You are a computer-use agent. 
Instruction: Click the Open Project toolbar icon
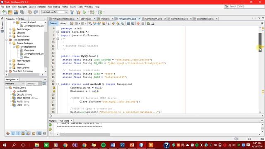[x=16, y=12]
